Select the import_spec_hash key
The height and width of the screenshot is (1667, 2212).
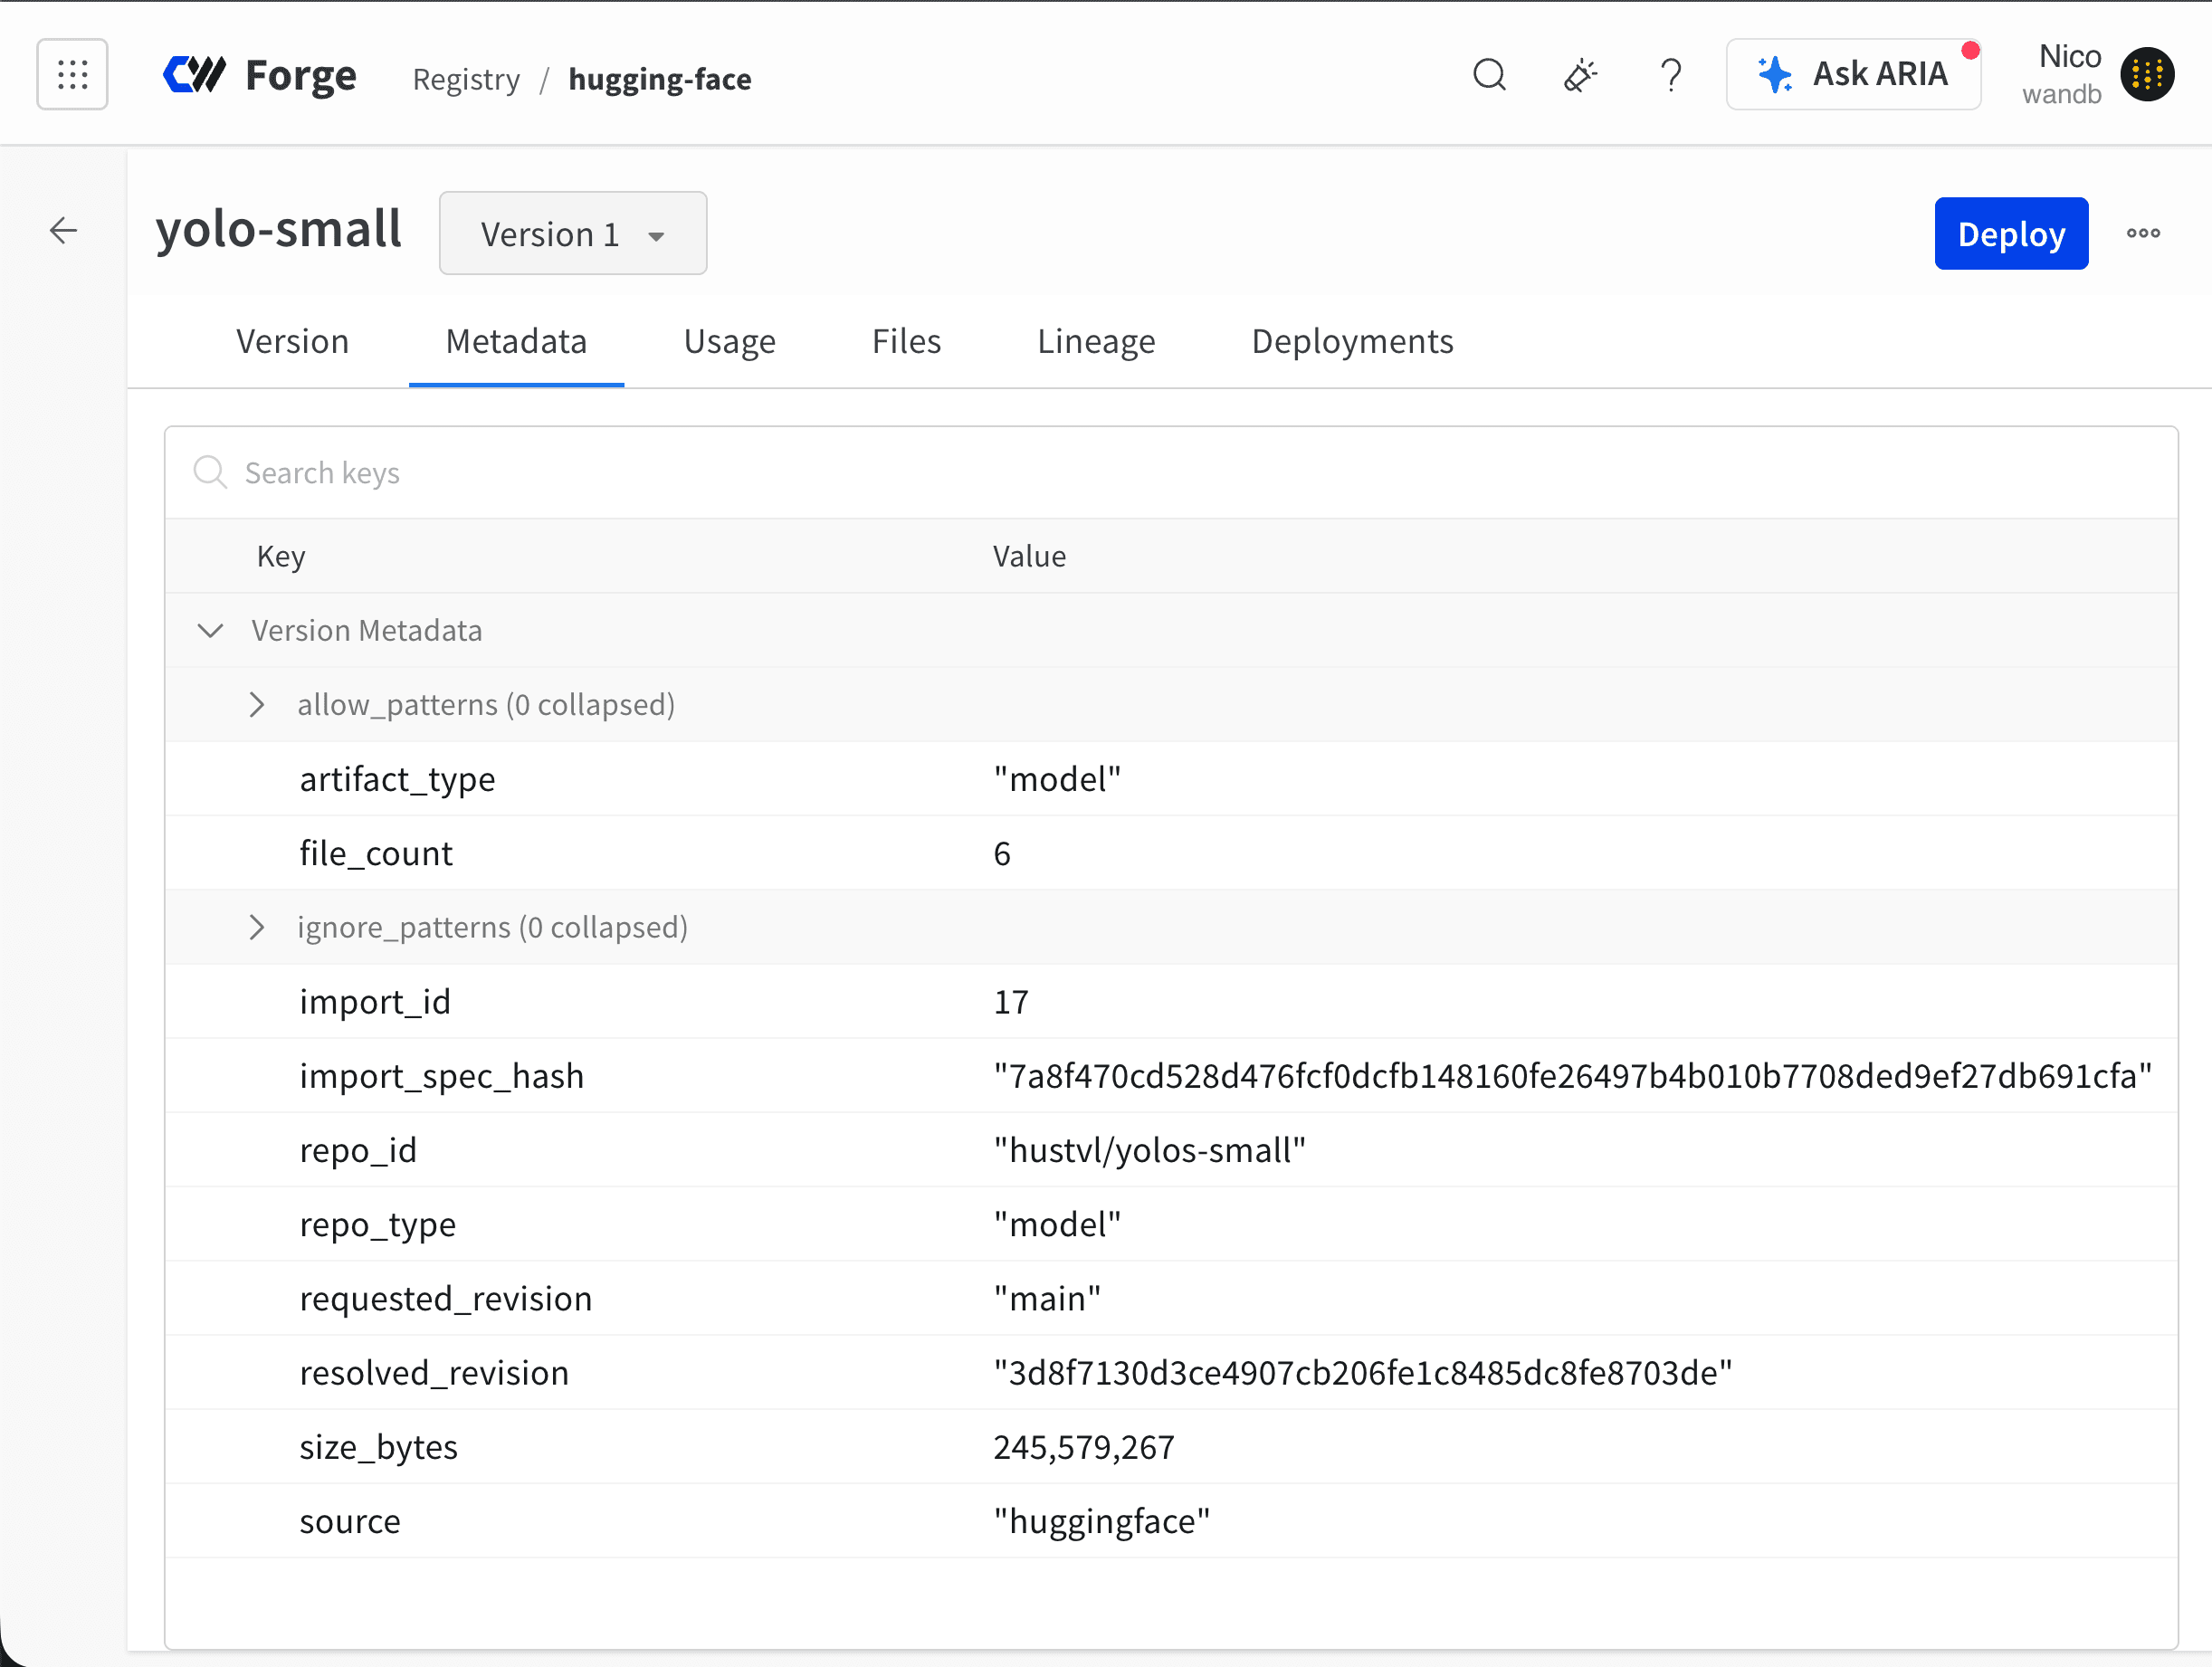coord(441,1076)
